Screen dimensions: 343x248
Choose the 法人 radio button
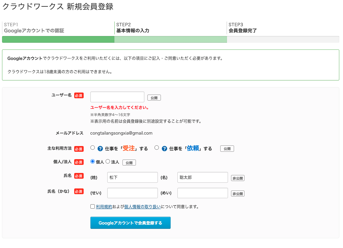(108, 162)
